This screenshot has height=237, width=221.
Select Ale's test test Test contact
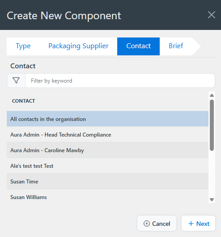click(107, 166)
